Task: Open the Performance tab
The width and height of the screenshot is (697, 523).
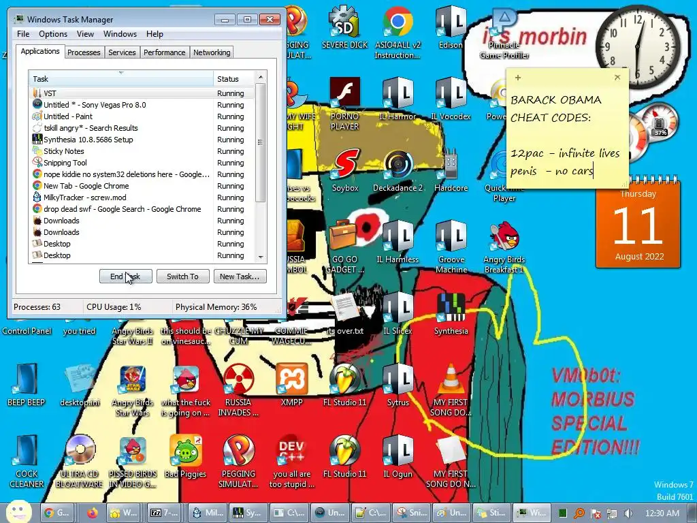Action: tap(164, 52)
